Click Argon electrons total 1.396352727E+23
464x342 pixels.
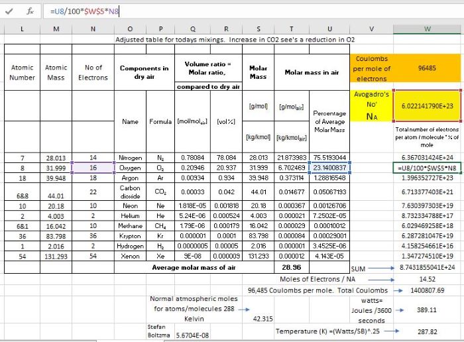[427, 178]
